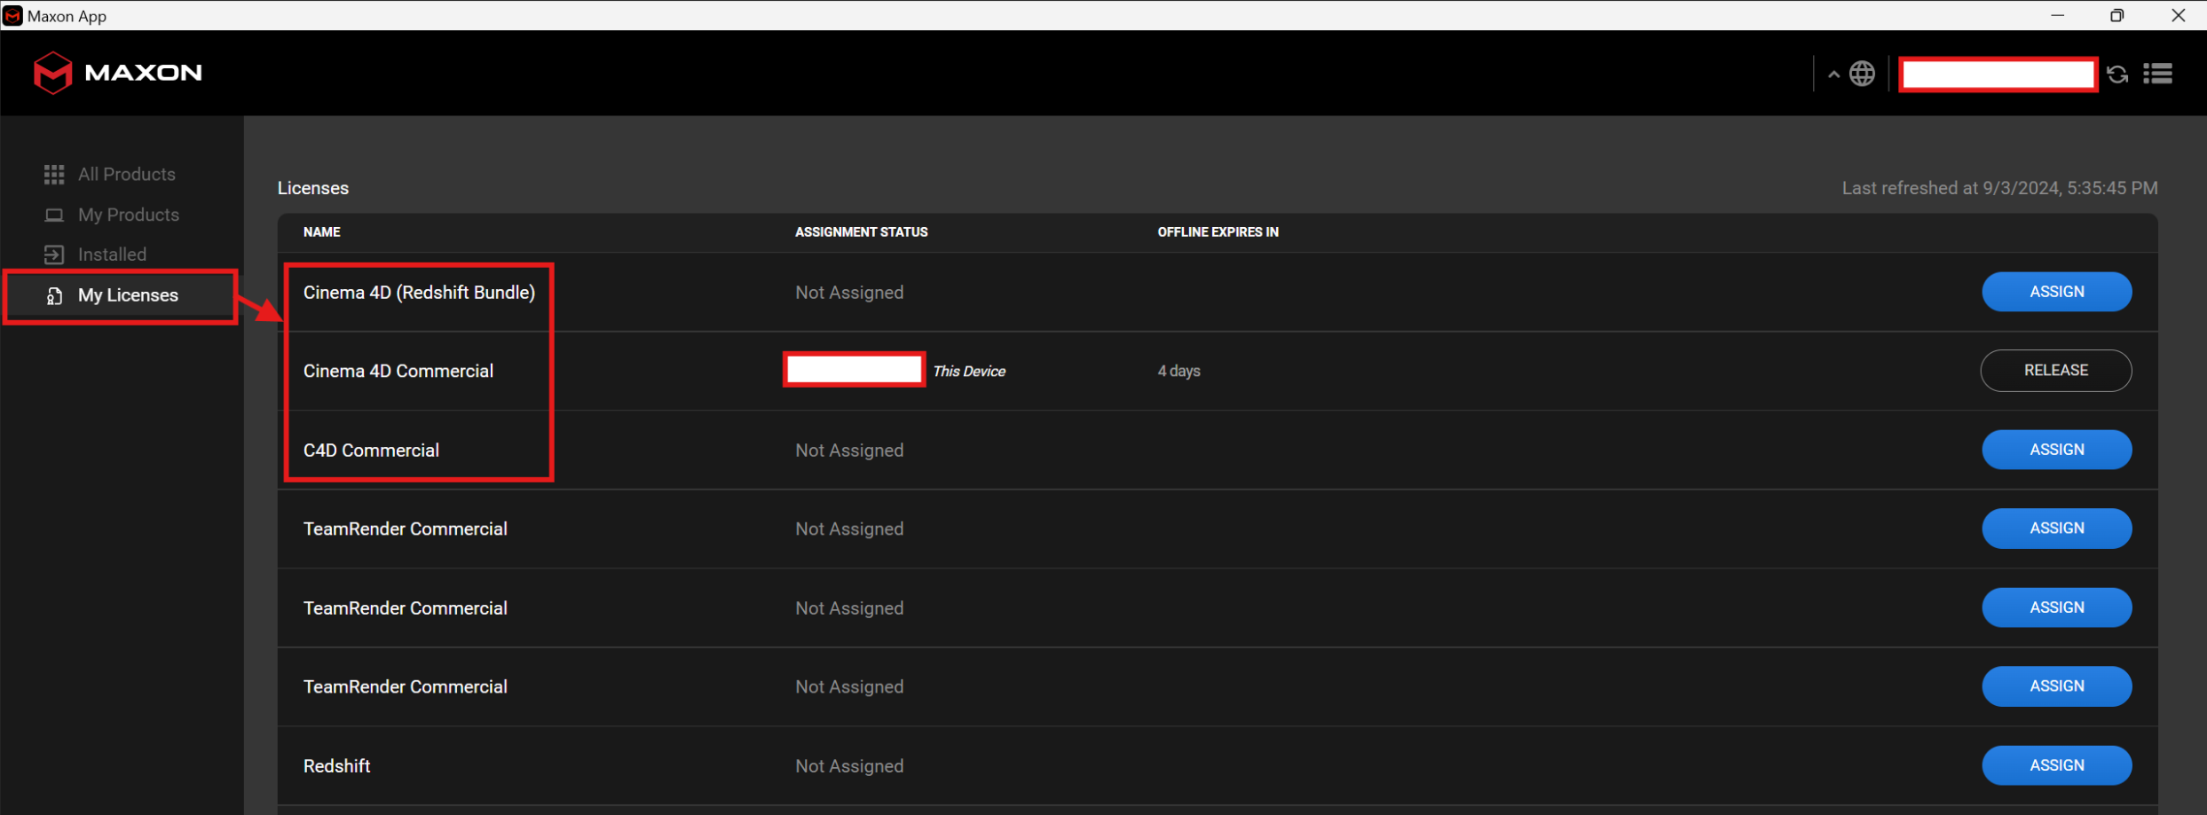Select the C4D Commercial name

tap(371, 451)
